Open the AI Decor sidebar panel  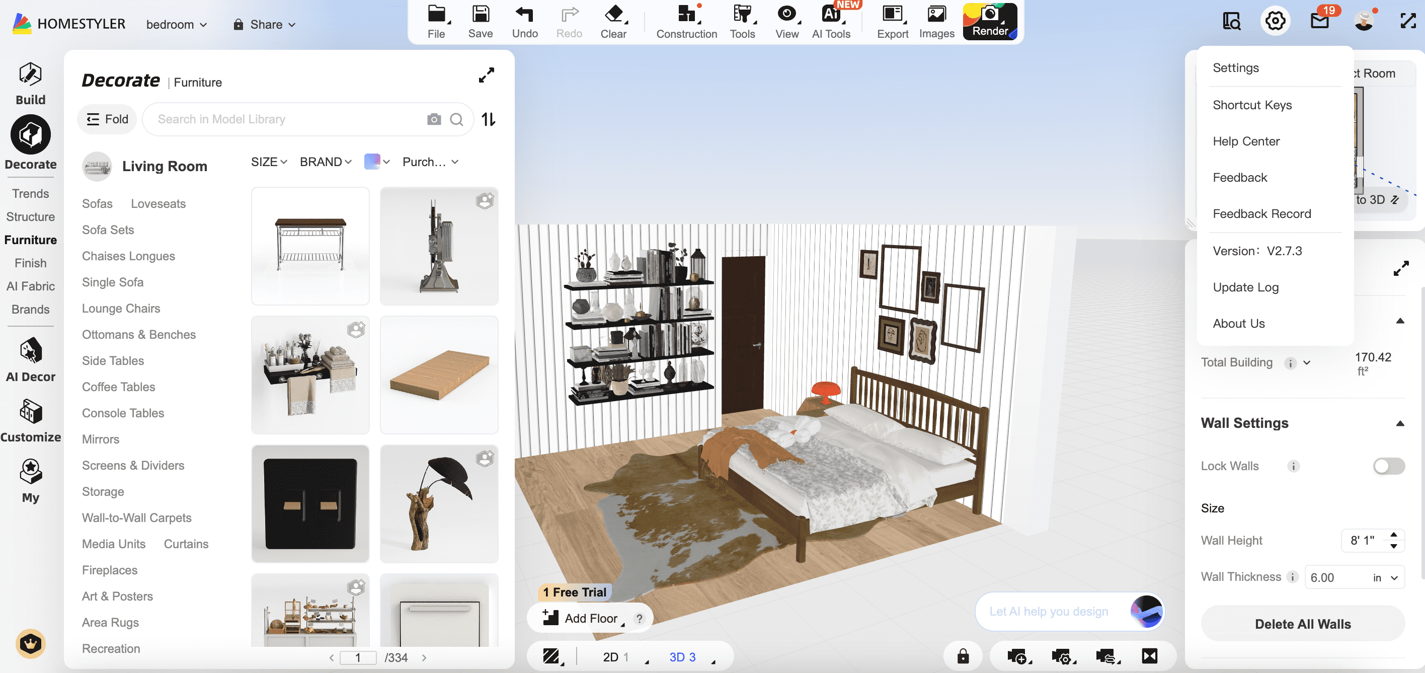click(30, 360)
